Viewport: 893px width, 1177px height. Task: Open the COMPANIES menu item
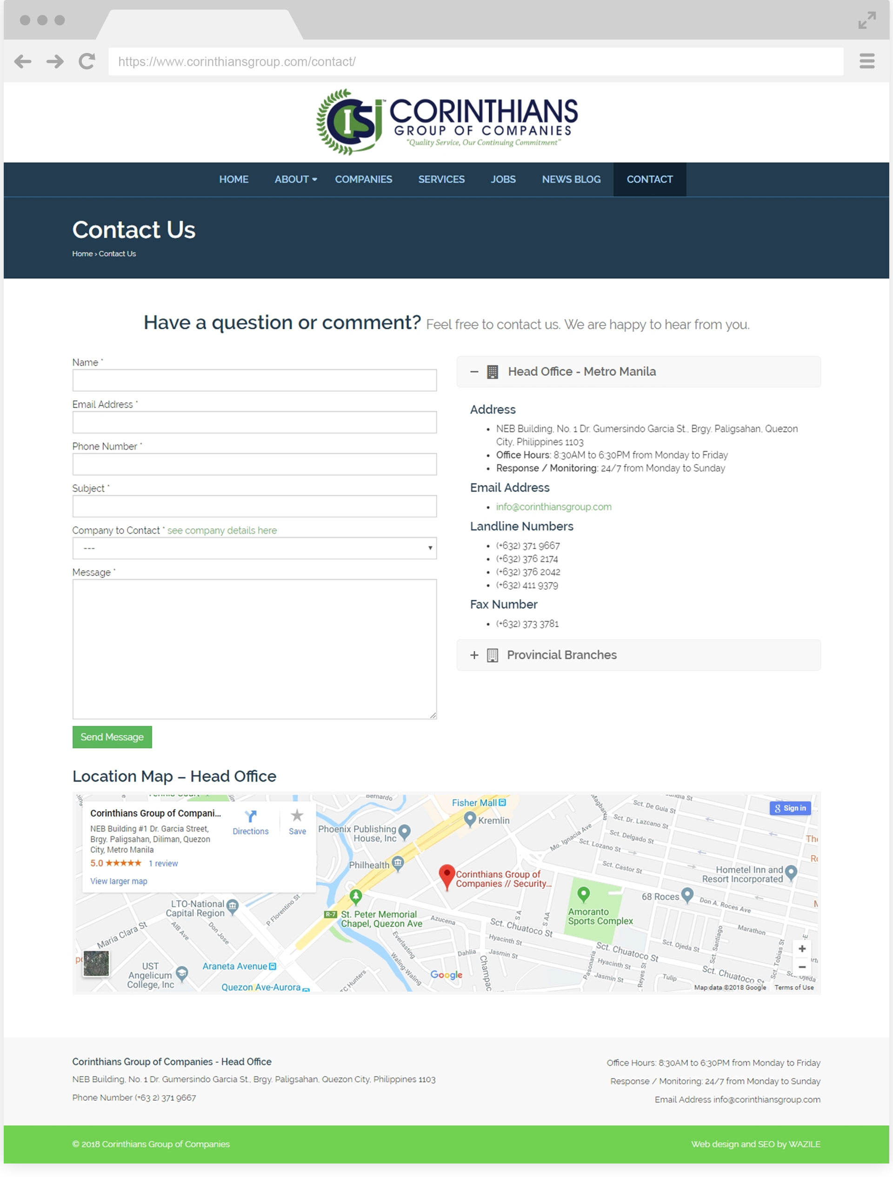tap(364, 180)
